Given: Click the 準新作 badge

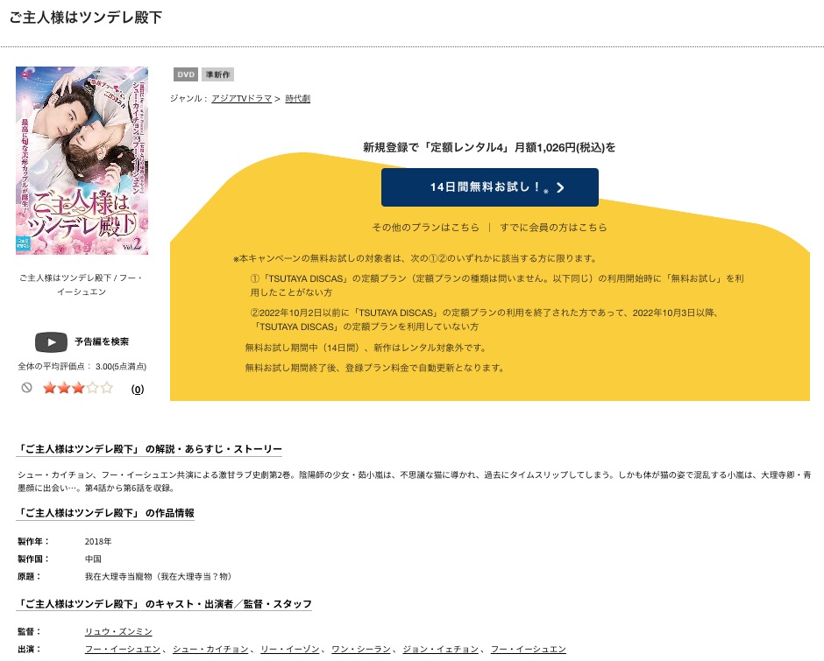Looking at the screenshot, I should click(x=217, y=74).
